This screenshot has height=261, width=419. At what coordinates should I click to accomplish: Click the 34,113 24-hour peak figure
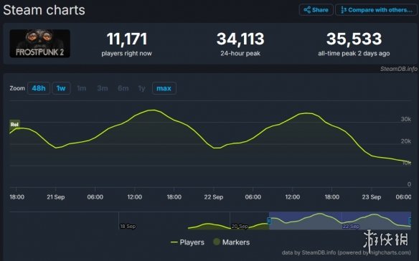240,39
